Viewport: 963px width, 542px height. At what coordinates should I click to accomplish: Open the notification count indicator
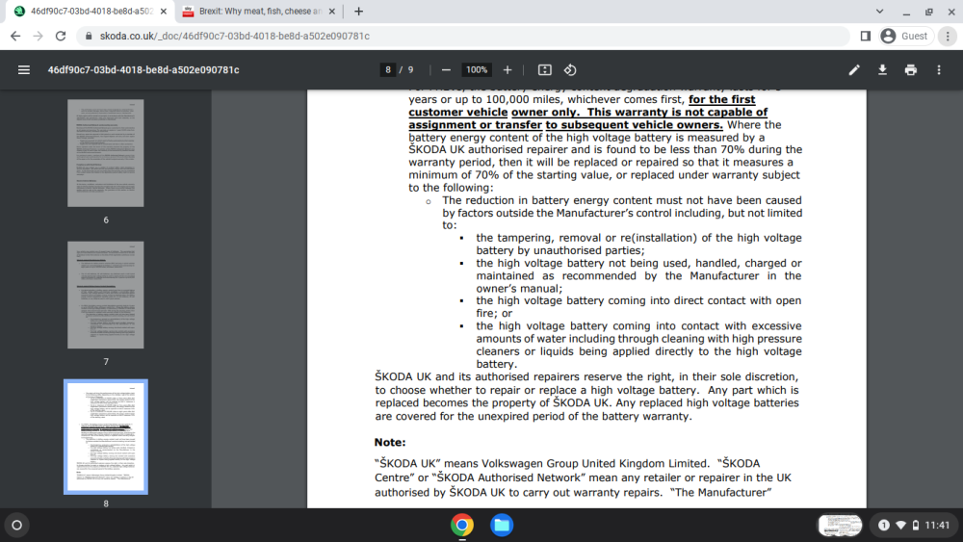pyautogui.click(x=884, y=525)
